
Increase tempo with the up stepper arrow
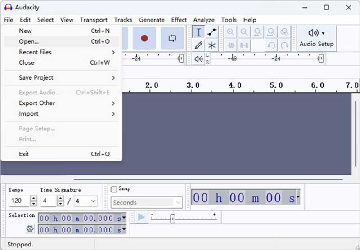[33, 198]
